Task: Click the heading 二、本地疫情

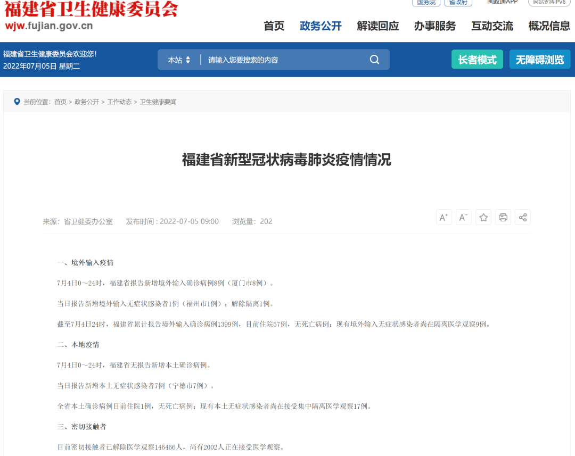Action: [x=78, y=345]
